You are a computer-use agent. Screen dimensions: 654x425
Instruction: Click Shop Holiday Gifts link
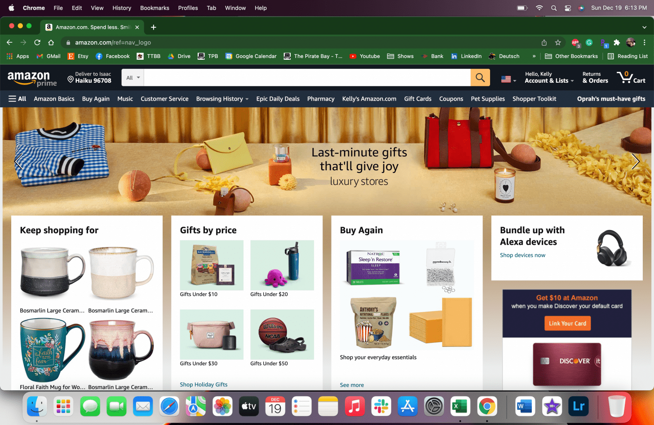[x=203, y=385]
